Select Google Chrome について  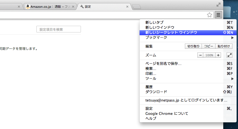(188, 113)
